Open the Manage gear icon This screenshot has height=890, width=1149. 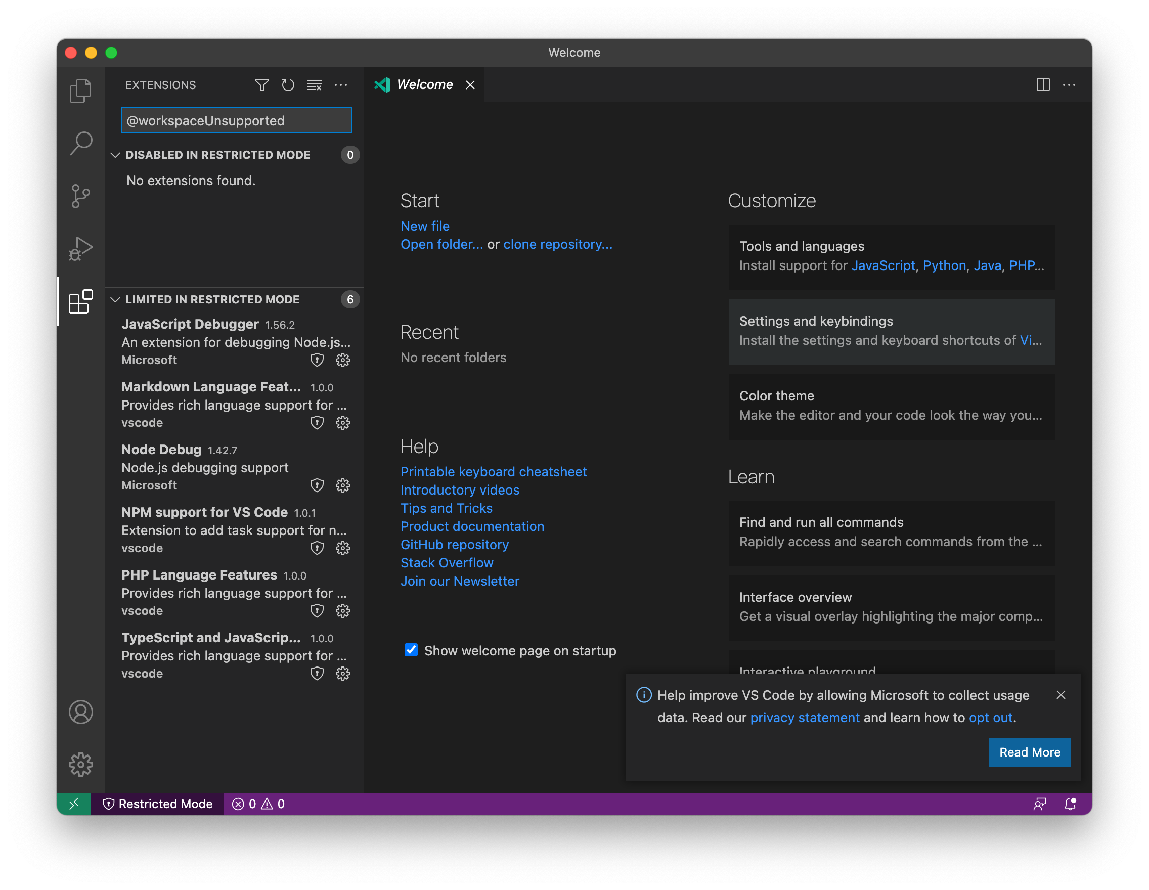click(81, 765)
